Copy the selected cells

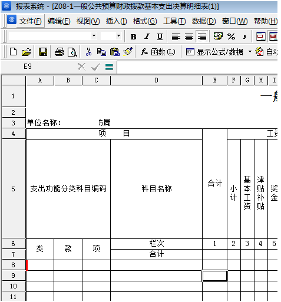coord(101,52)
